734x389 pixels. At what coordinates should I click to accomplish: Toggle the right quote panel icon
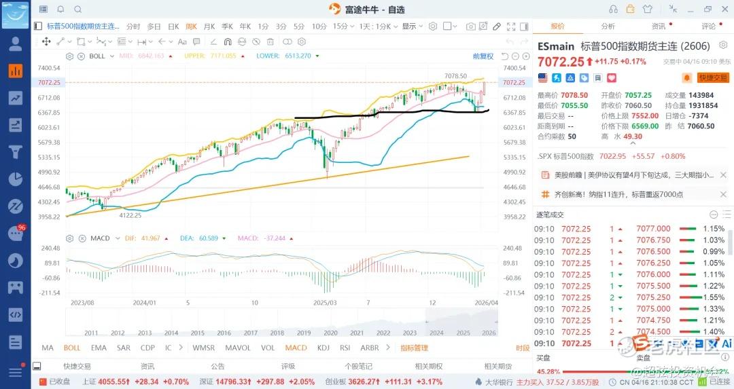point(524,26)
